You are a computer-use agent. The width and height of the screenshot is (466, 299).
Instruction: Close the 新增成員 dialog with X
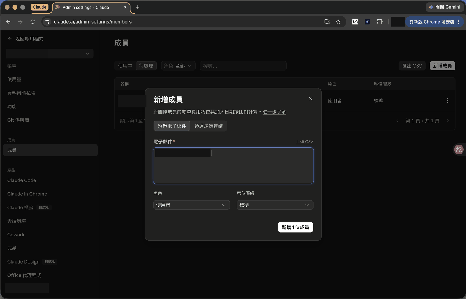(x=311, y=99)
